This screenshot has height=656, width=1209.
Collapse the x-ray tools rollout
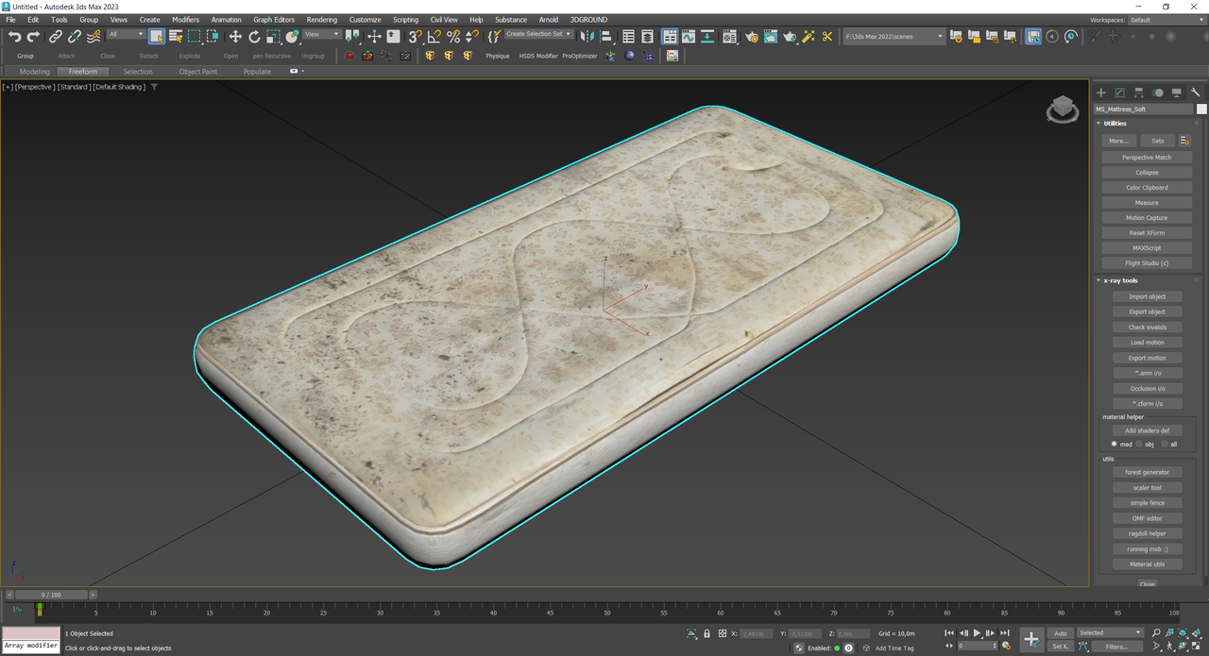[x=1121, y=280]
